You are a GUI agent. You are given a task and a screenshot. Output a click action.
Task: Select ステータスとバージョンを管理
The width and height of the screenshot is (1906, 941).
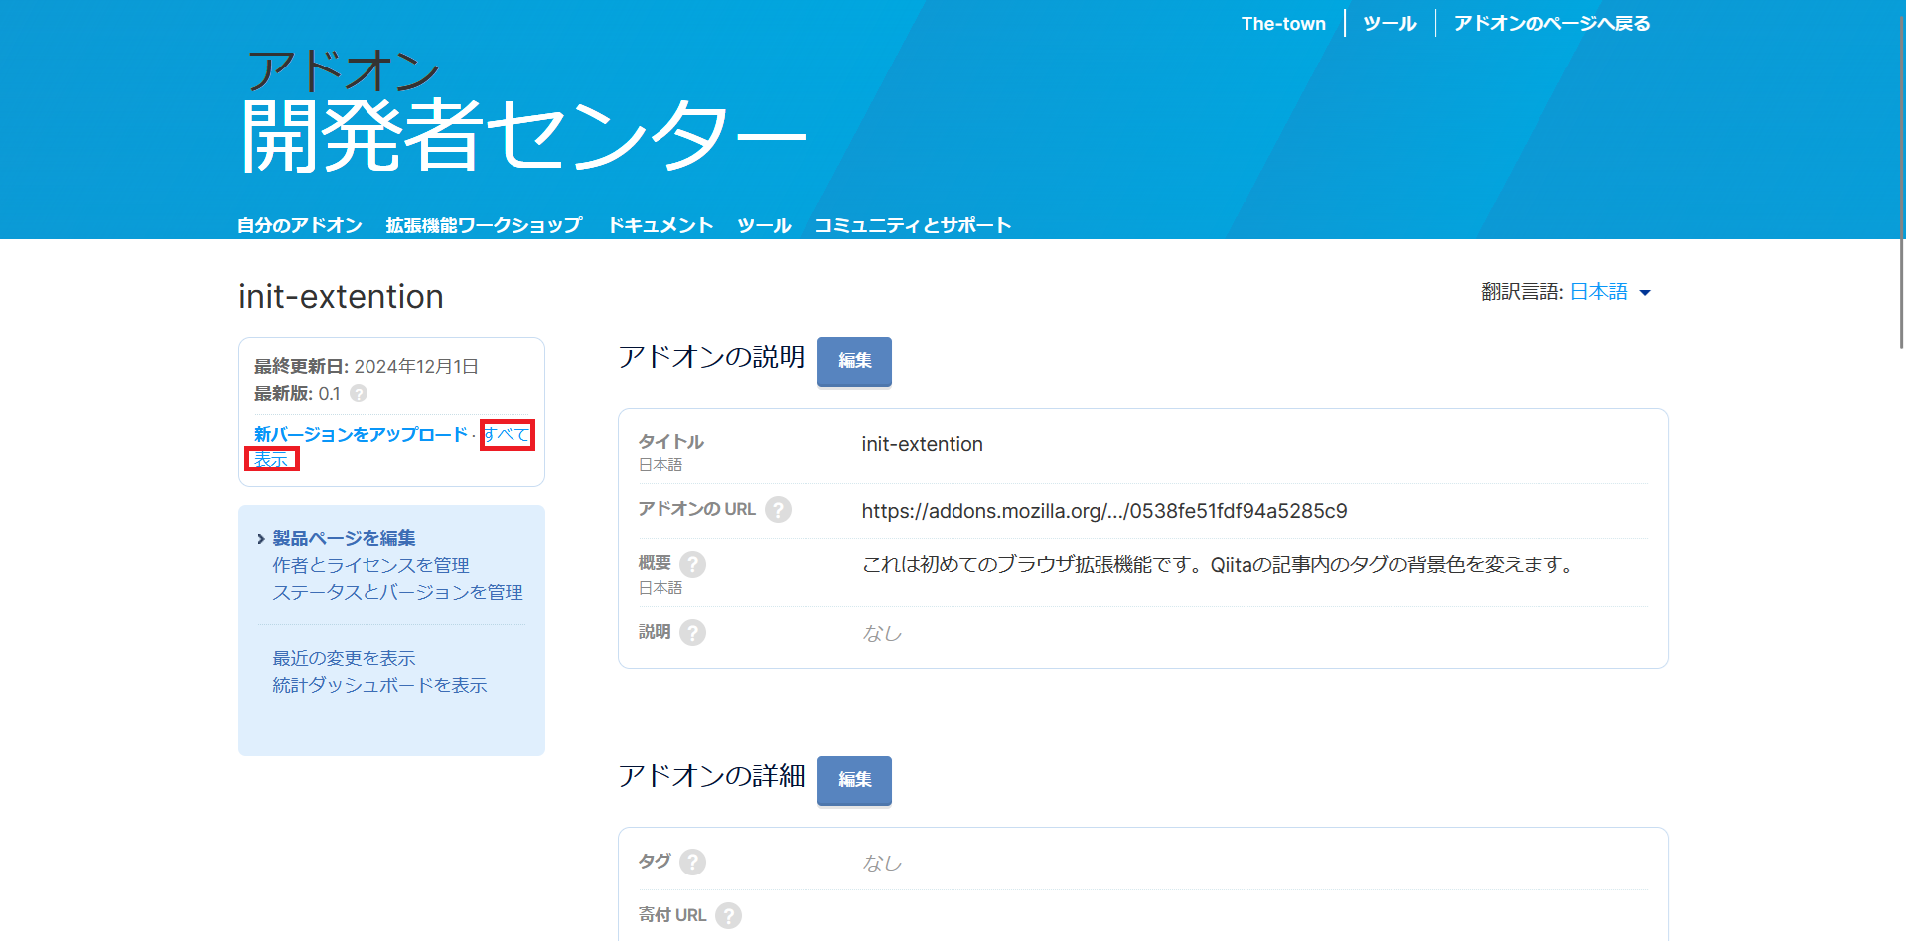pyautogui.click(x=398, y=591)
